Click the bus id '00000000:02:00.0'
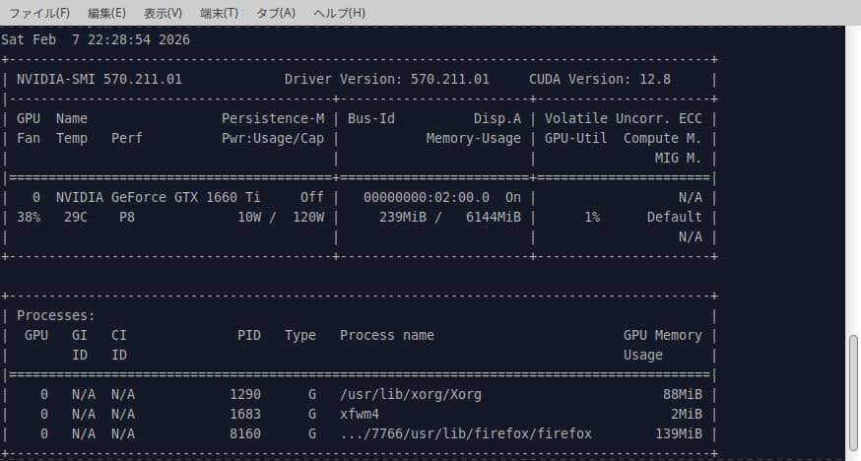Screen dimensions: 861x461 (x=427, y=198)
